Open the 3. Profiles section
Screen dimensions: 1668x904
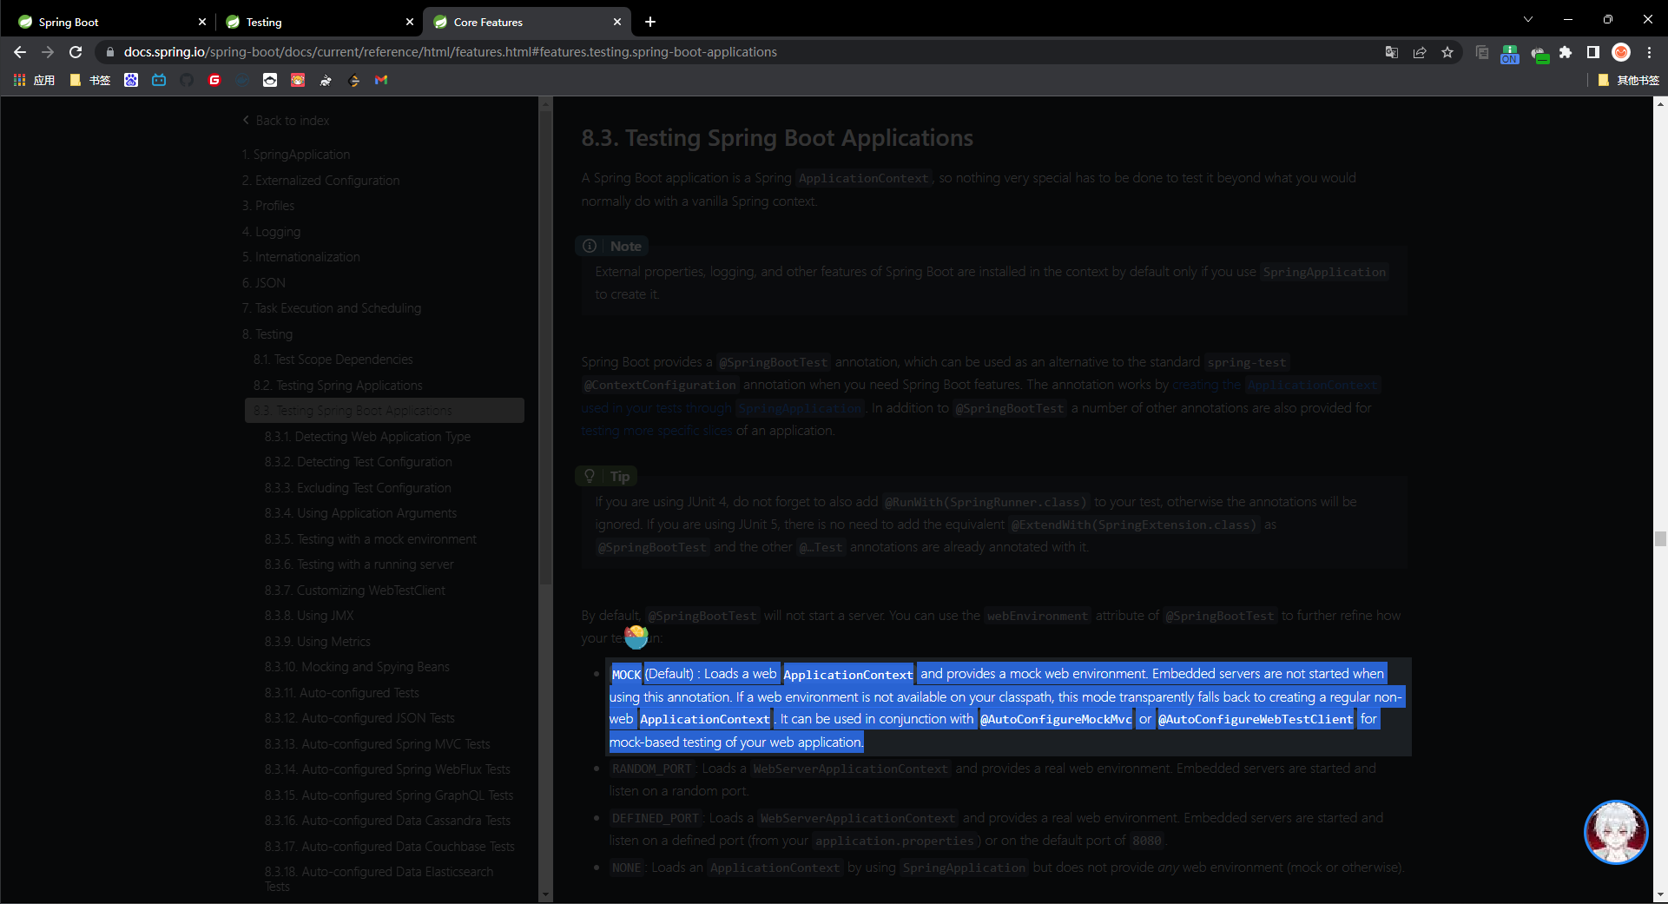(x=268, y=206)
